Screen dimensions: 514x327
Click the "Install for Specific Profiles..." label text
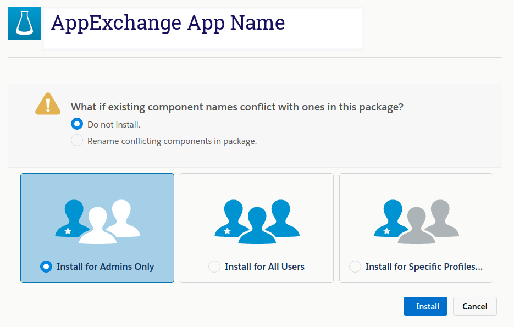tap(424, 267)
